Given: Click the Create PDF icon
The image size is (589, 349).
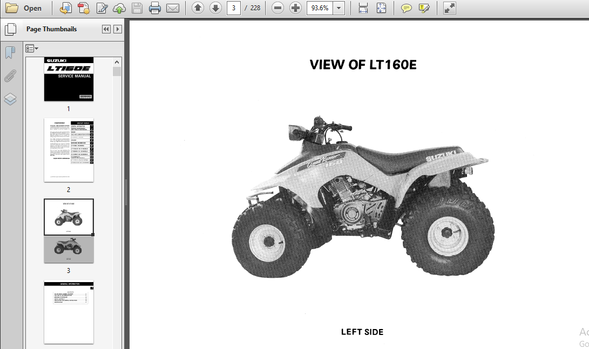Looking at the screenshot, I should coord(83,8).
